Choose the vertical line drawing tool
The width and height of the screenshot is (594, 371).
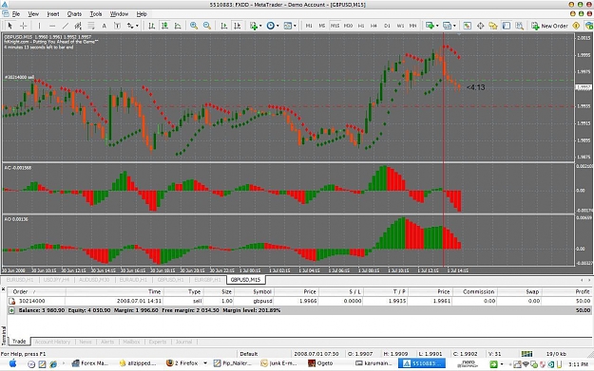coord(39,26)
